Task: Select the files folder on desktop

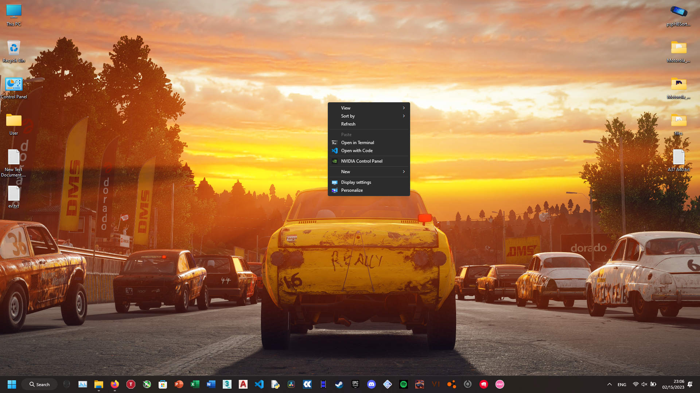Action: click(x=678, y=124)
